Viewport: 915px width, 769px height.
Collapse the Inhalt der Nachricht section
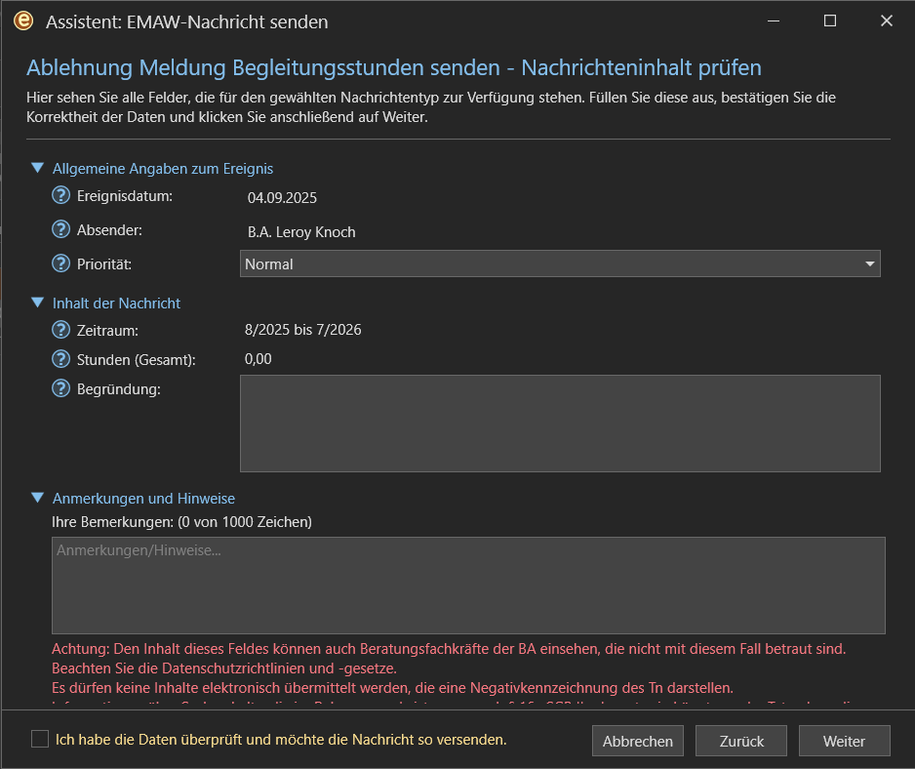(38, 303)
